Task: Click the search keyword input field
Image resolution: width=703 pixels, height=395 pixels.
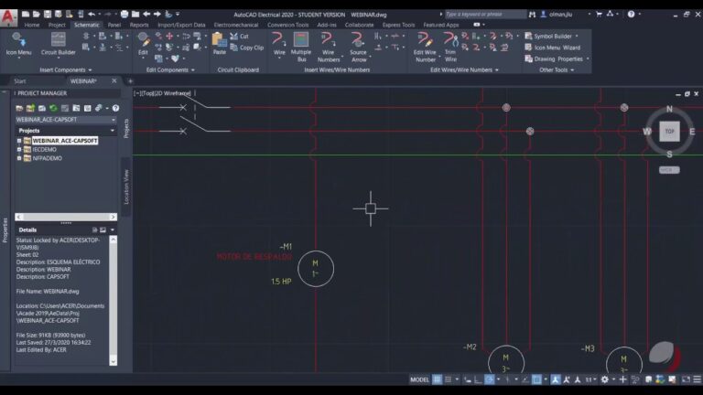Action: click(x=485, y=15)
